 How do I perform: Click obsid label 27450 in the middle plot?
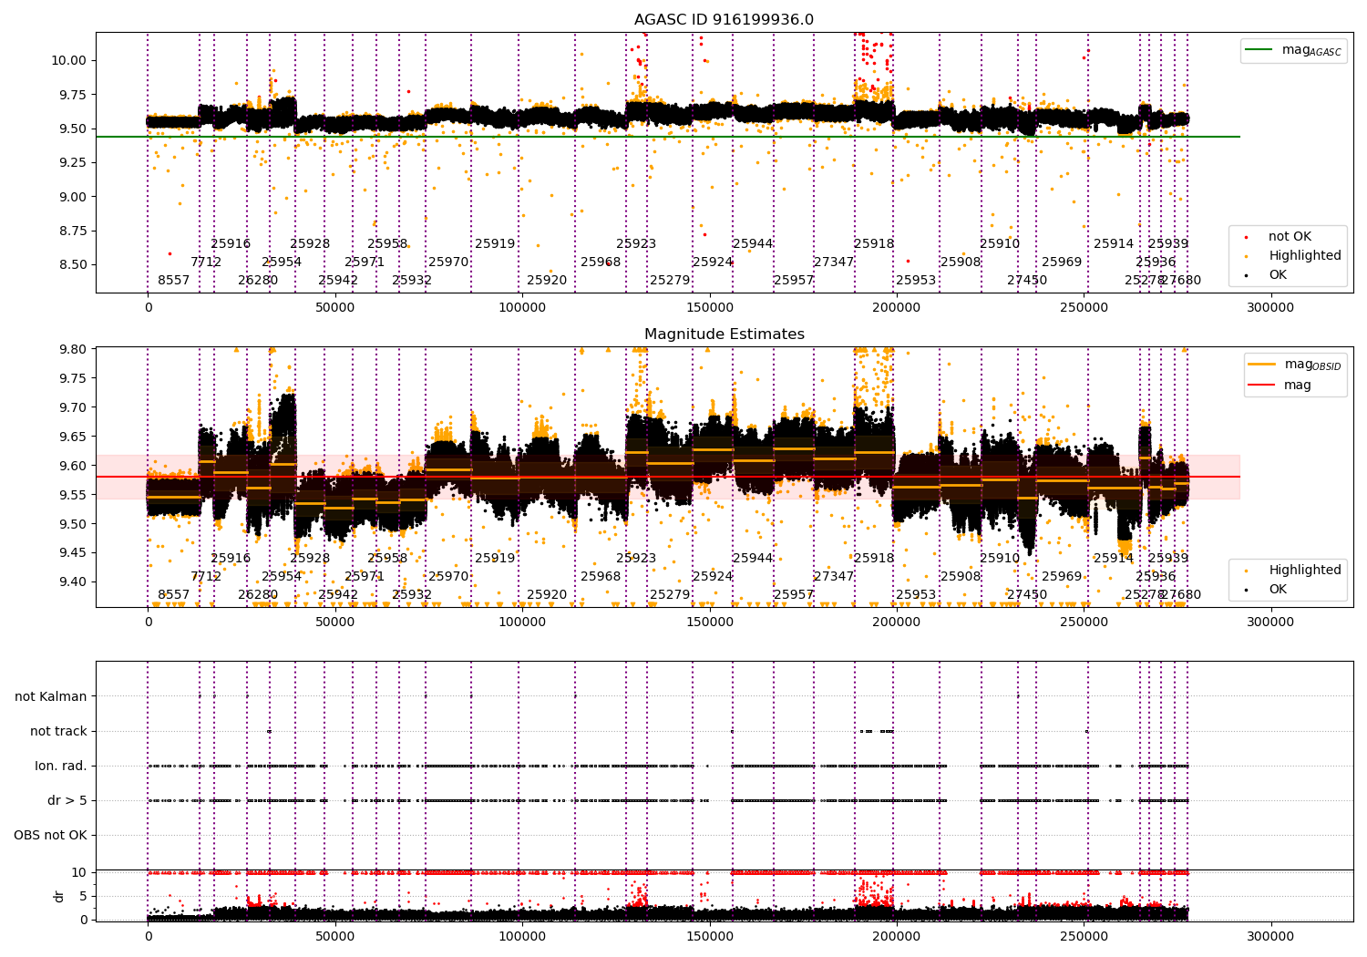[x=1027, y=594]
